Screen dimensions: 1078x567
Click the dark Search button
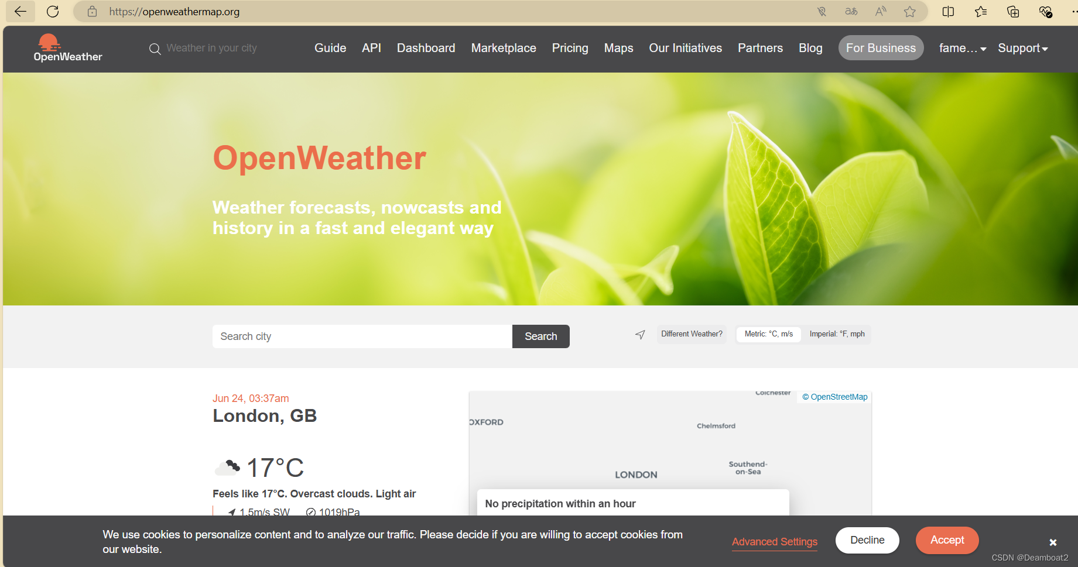(x=541, y=336)
